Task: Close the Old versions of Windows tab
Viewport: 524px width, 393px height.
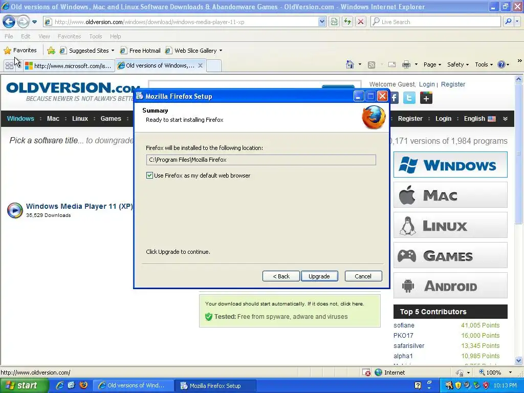Action: [200, 65]
